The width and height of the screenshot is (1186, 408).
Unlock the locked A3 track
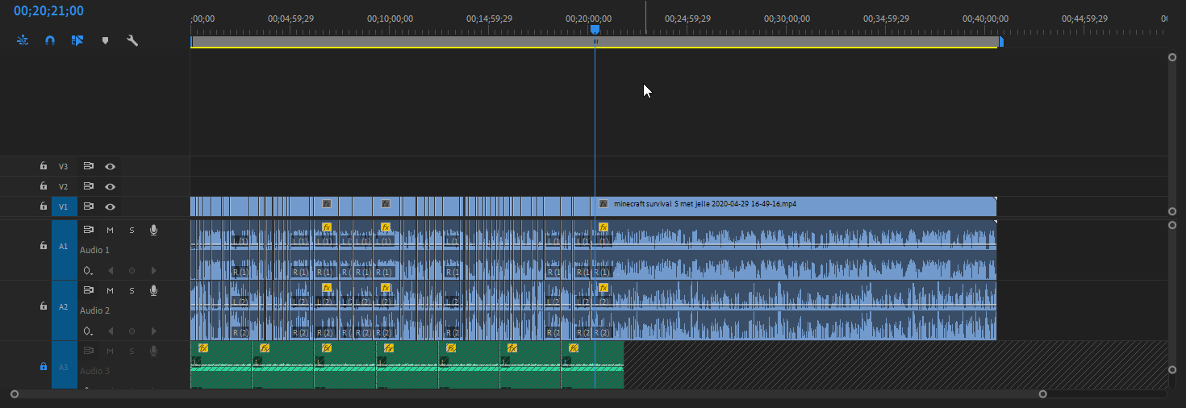point(44,366)
